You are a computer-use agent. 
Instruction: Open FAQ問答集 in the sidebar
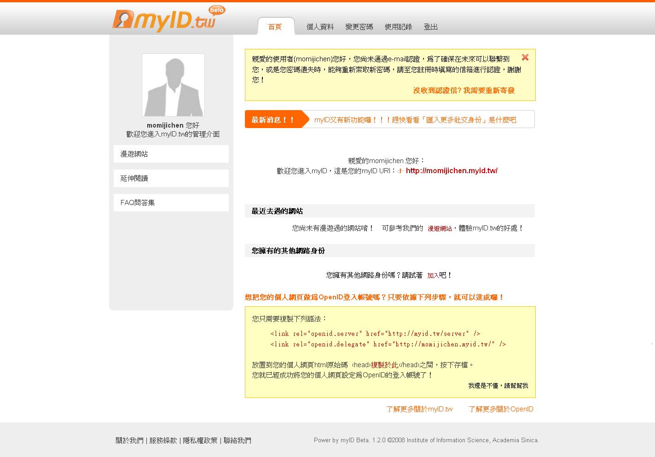point(171,203)
